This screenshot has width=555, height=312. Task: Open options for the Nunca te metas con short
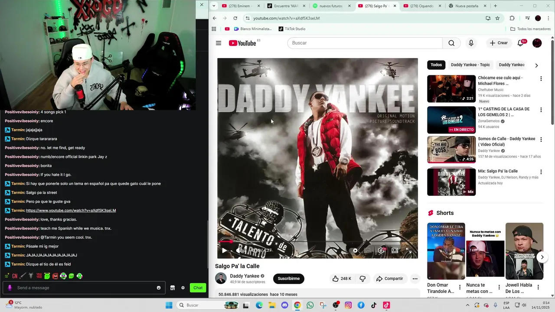(x=499, y=287)
